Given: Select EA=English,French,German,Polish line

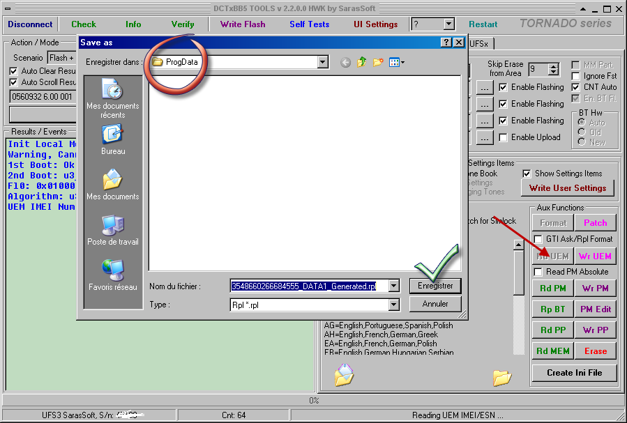Looking at the screenshot, I should (x=380, y=344).
